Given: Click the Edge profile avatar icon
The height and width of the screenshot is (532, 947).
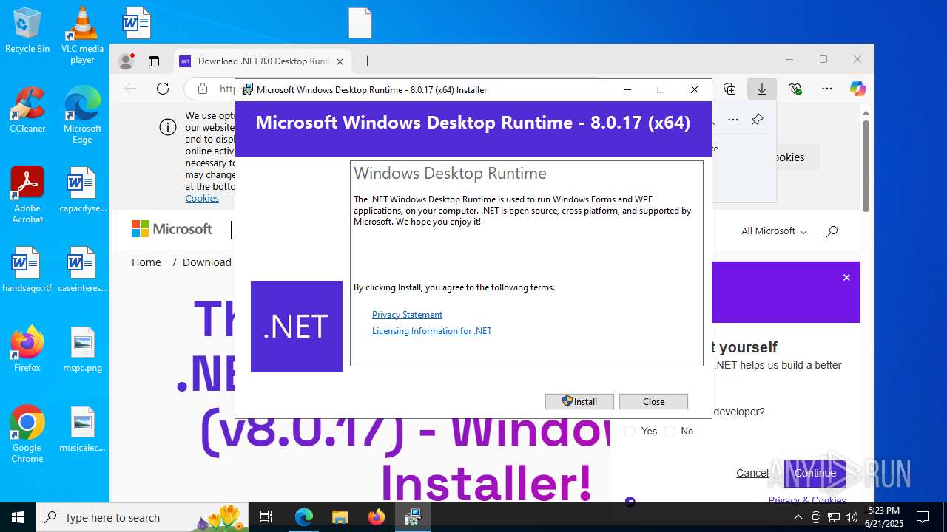Looking at the screenshot, I should pos(126,61).
